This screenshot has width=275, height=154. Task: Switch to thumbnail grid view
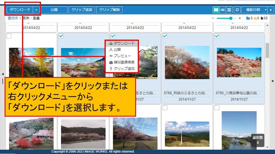coord(216,10)
